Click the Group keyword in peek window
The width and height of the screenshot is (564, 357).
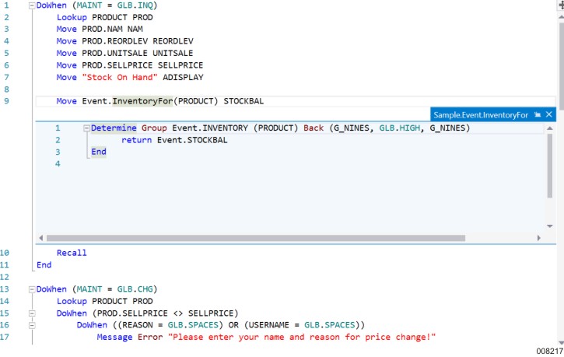(x=154, y=128)
